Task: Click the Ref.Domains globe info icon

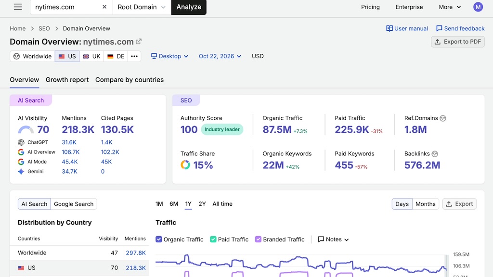Action: 443,118
